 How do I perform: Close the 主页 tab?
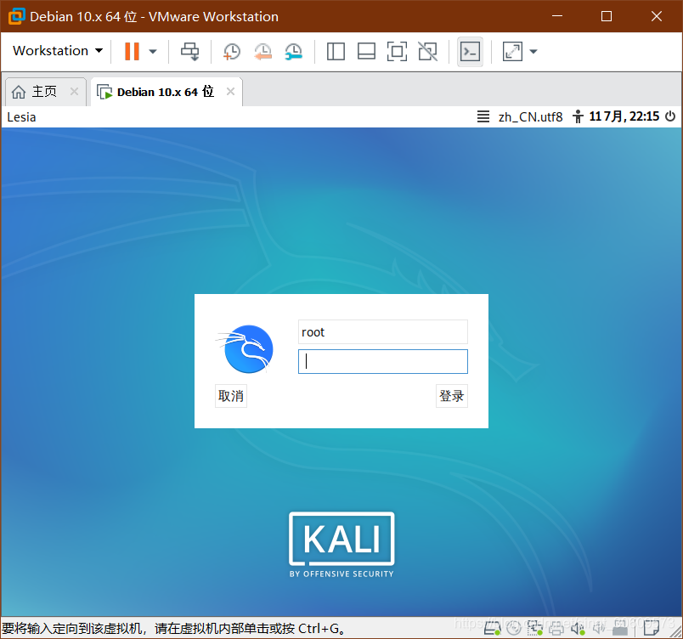74,92
